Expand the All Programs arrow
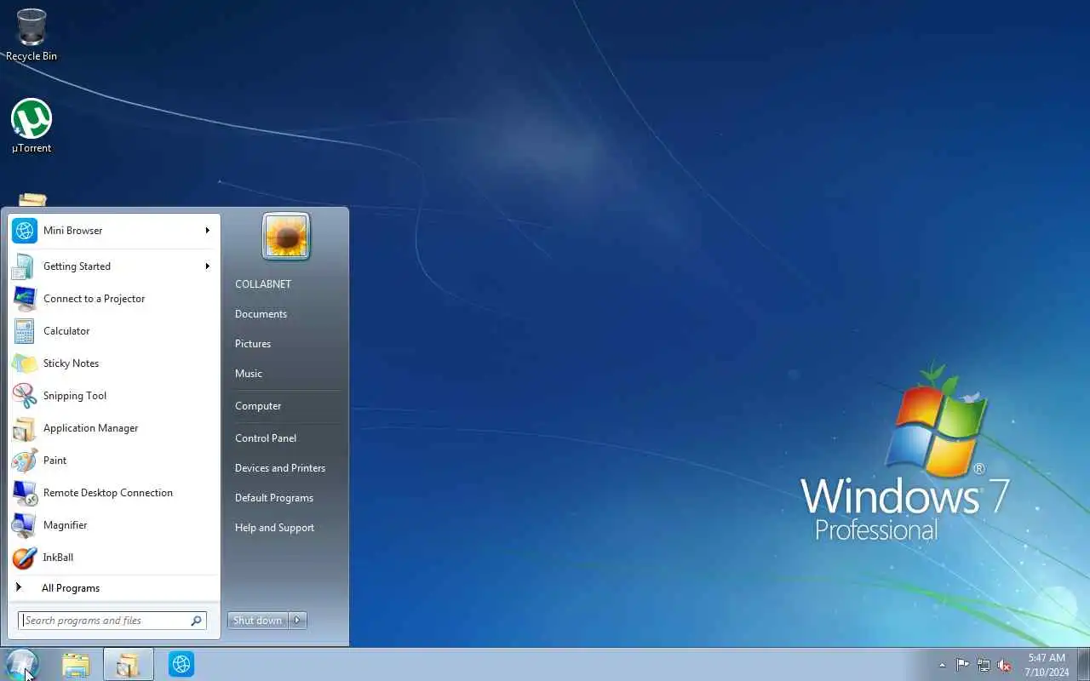1090x681 pixels. tap(19, 587)
